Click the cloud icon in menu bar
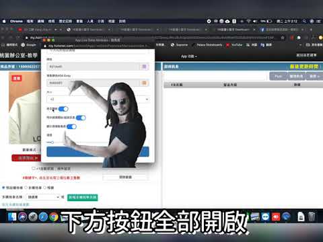 coord(227,22)
